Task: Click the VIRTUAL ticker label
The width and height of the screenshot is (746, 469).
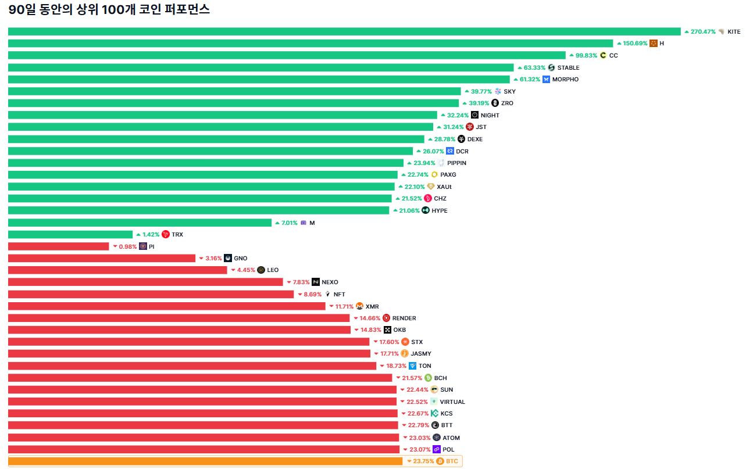Action: (x=452, y=402)
